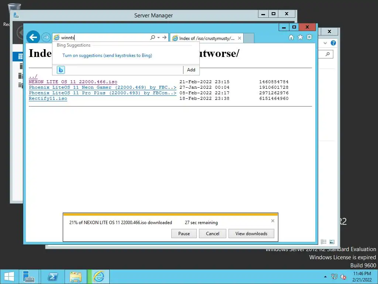The image size is (378, 284).
Task: Click the 21-Feb-2022 23:15 date text
Action: tap(205, 82)
